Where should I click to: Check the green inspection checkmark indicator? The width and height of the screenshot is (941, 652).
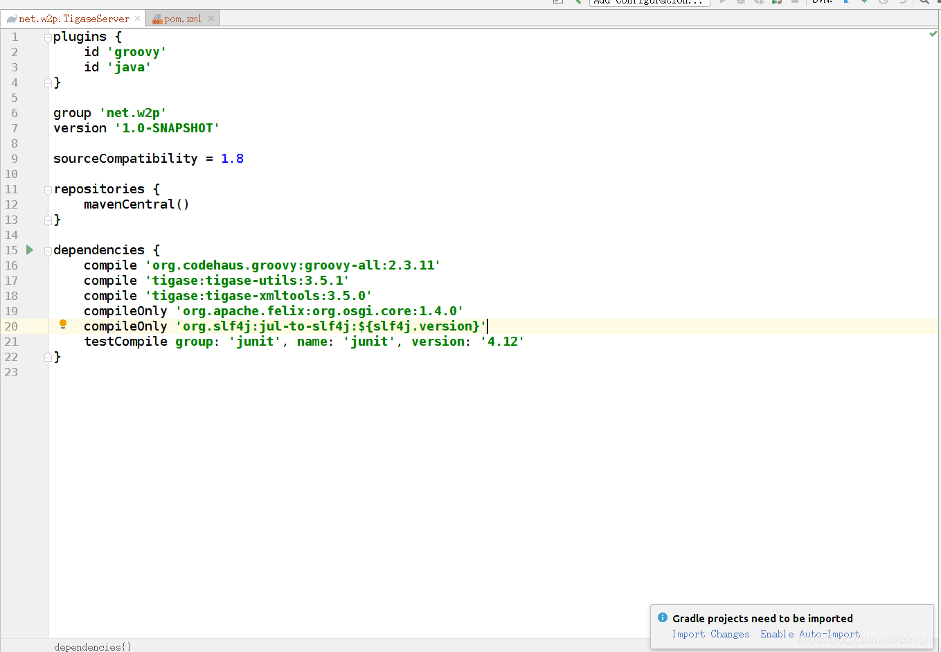pos(933,33)
